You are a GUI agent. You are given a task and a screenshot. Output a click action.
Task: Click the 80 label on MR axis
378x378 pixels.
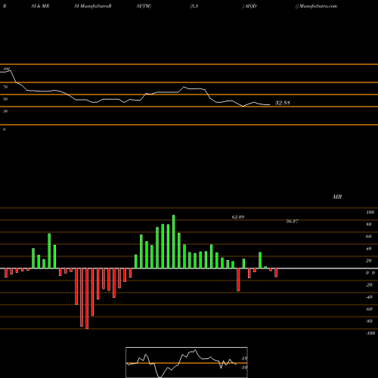[x=369, y=225]
